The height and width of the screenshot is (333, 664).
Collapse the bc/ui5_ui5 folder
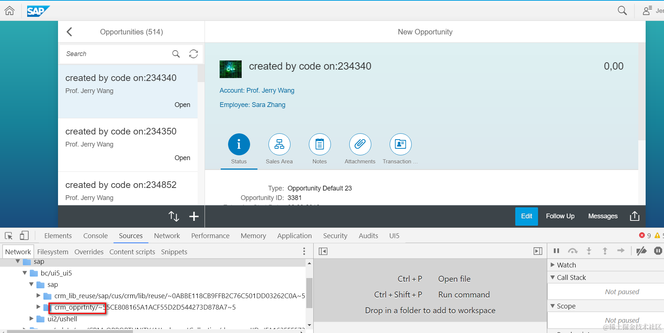click(25, 273)
